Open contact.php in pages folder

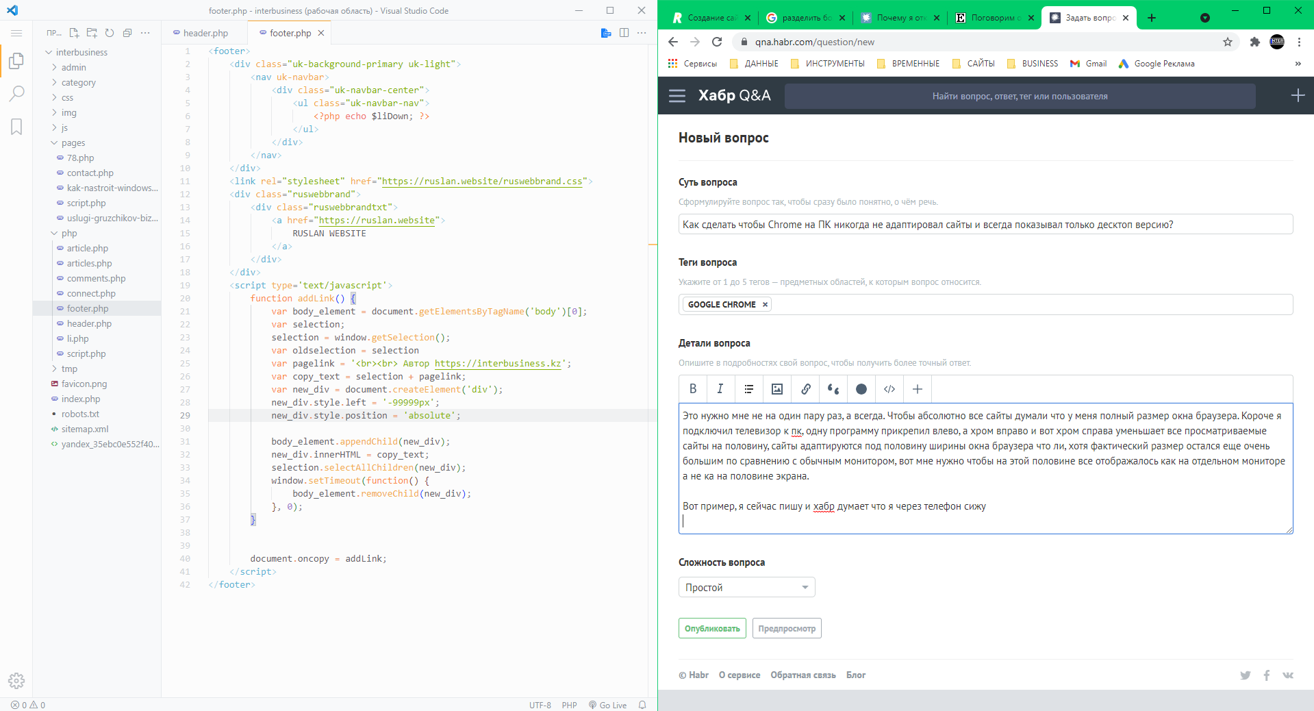(x=90, y=173)
